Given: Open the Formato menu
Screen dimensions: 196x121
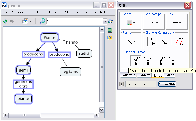Looking at the screenshot, I should (34, 12).
